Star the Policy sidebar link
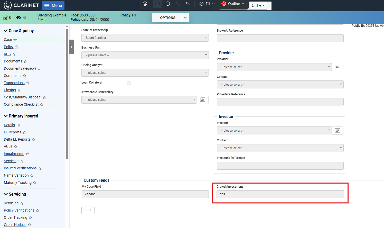The width and height of the screenshot is (384, 228). click(x=17, y=47)
